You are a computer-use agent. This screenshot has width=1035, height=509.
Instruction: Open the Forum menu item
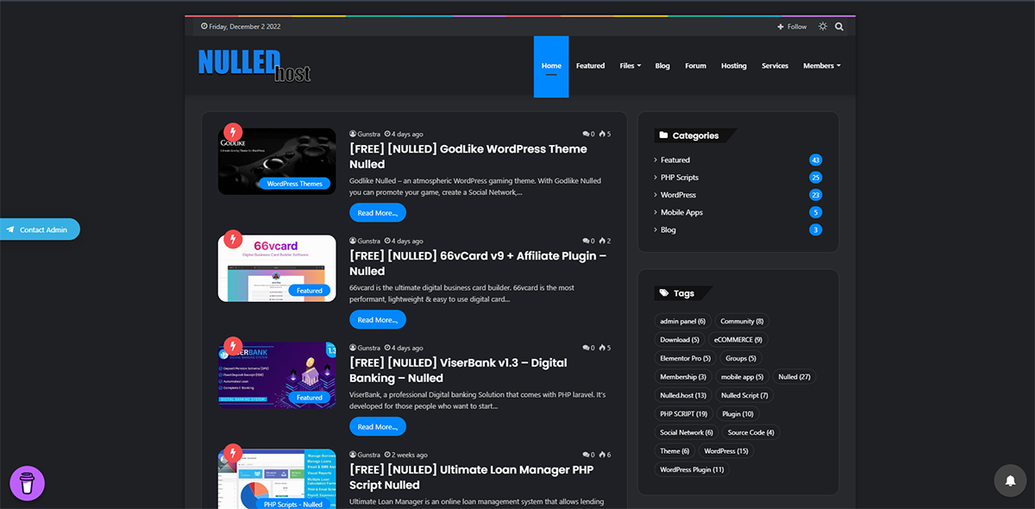pyautogui.click(x=695, y=66)
